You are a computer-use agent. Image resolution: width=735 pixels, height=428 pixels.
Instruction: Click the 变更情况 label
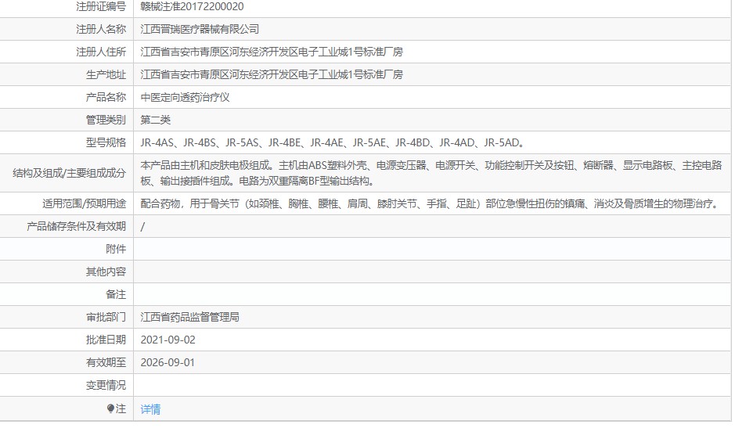click(x=106, y=385)
